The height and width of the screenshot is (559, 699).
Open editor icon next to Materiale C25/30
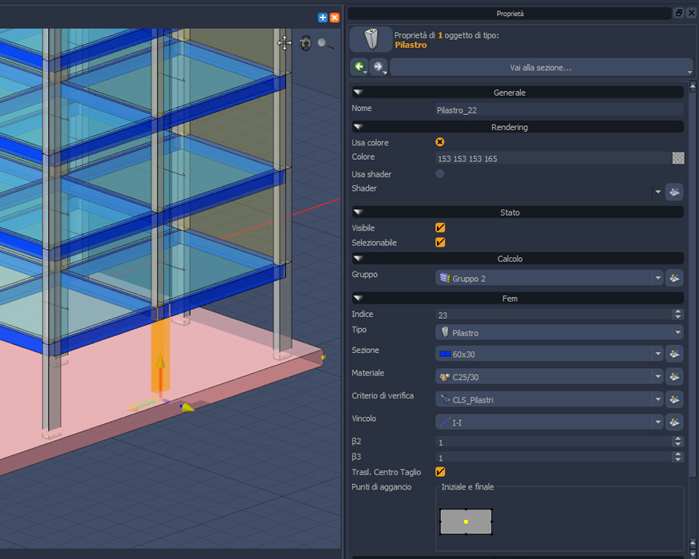(x=674, y=376)
